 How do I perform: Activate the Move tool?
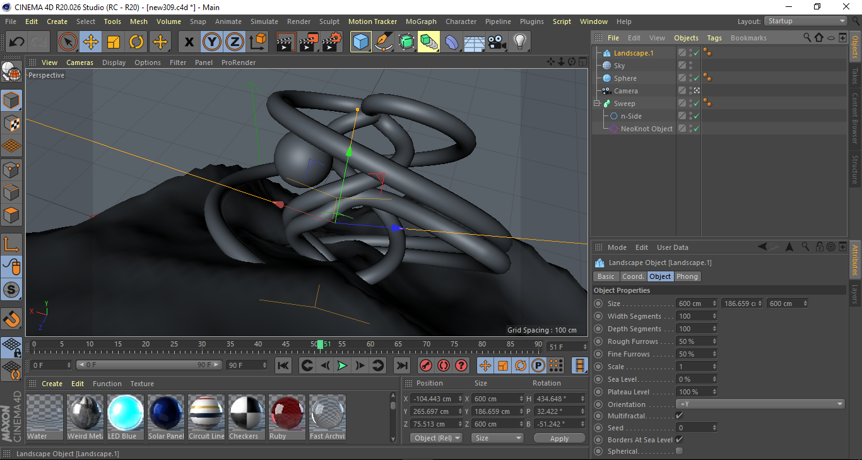click(91, 42)
